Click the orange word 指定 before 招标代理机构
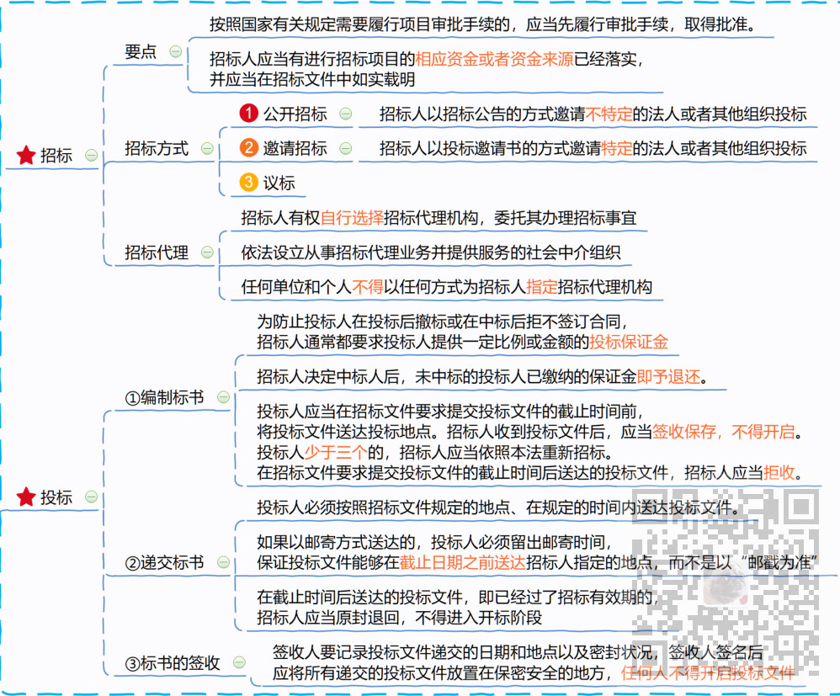The width and height of the screenshot is (840, 696). [541, 287]
